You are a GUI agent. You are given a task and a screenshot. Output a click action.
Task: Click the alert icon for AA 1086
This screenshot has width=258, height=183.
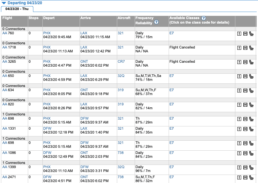[x=239, y=153]
